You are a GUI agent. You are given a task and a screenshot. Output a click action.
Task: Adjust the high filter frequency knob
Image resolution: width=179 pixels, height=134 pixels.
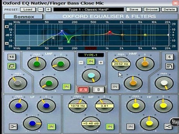click(x=164, y=83)
